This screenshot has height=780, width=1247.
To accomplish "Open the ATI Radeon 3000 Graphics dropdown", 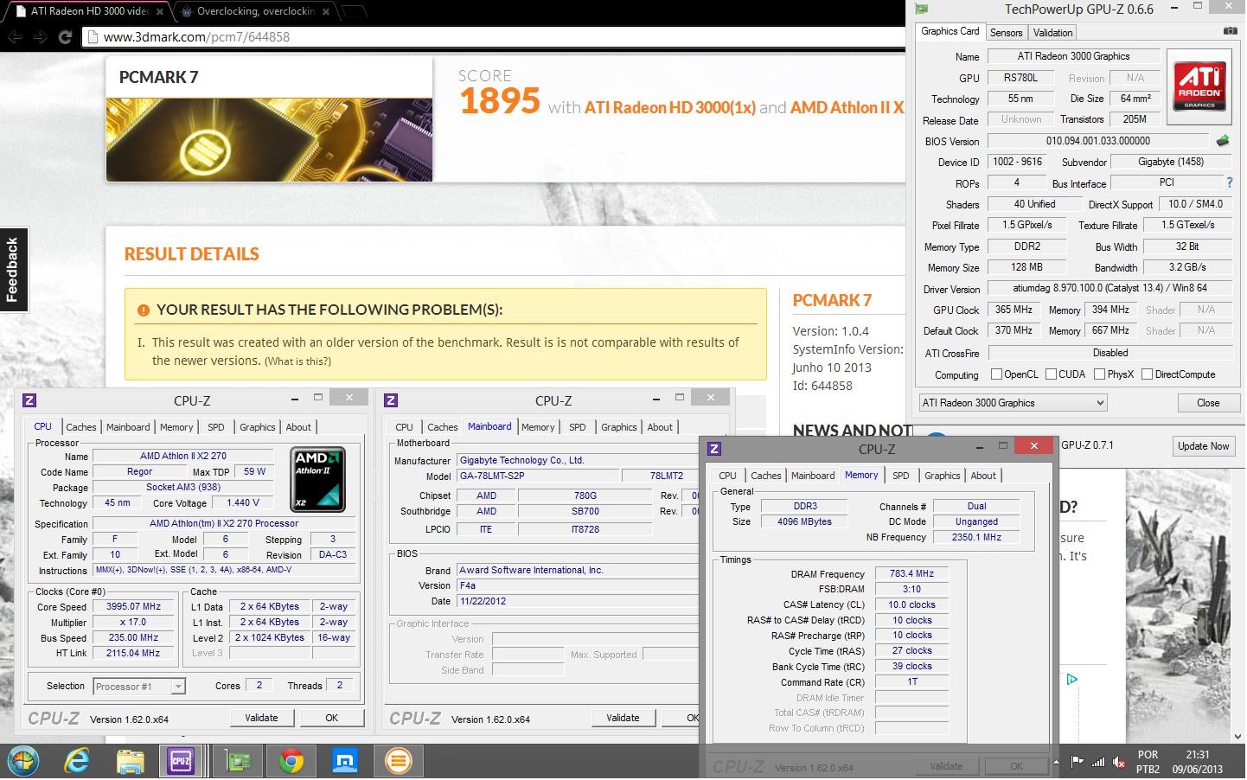I will click(1013, 403).
